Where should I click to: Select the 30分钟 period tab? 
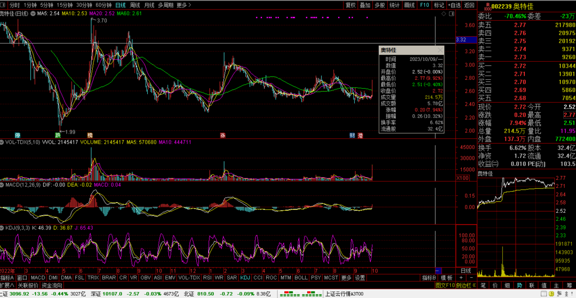(x=84, y=5)
